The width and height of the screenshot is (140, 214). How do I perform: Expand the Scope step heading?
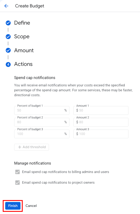pos(22,37)
